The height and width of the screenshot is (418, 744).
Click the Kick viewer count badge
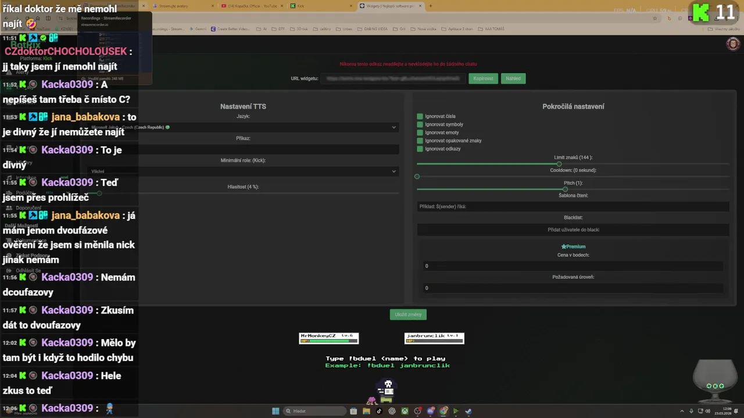715,12
